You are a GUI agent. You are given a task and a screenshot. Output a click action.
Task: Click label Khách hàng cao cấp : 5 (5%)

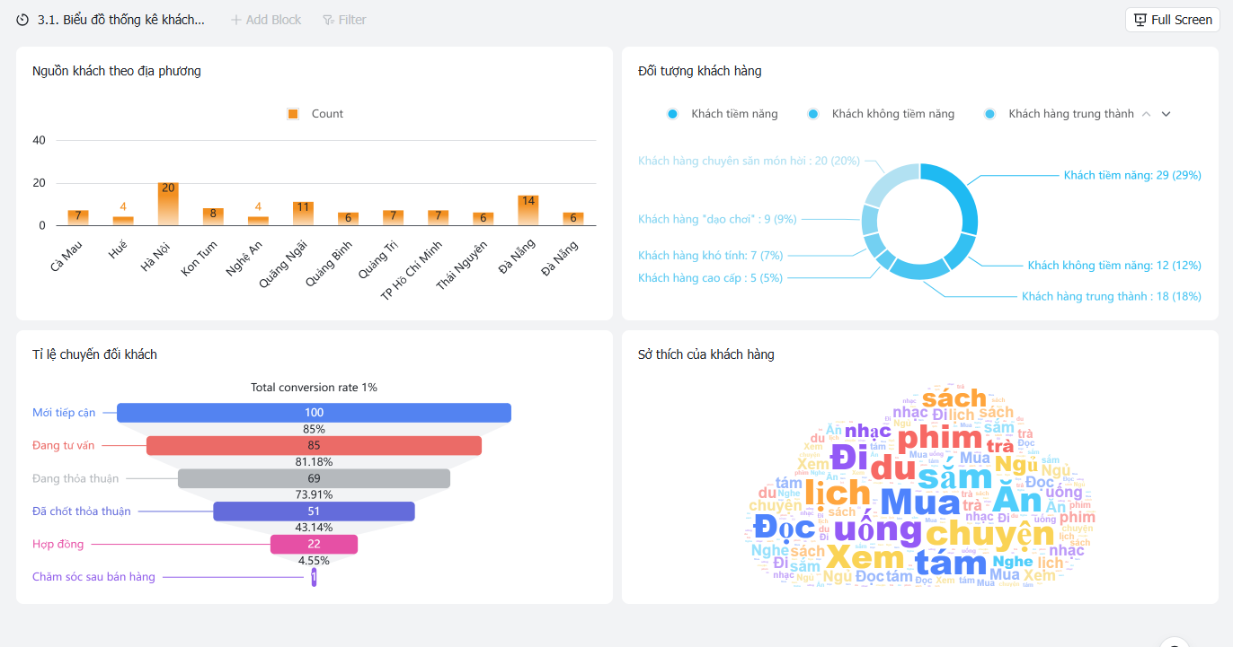(x=710, y=278)
